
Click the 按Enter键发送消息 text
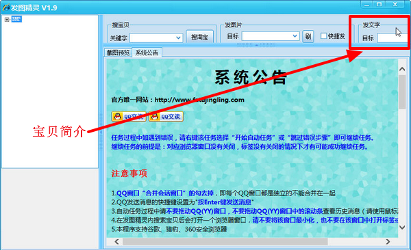[225, 202]
